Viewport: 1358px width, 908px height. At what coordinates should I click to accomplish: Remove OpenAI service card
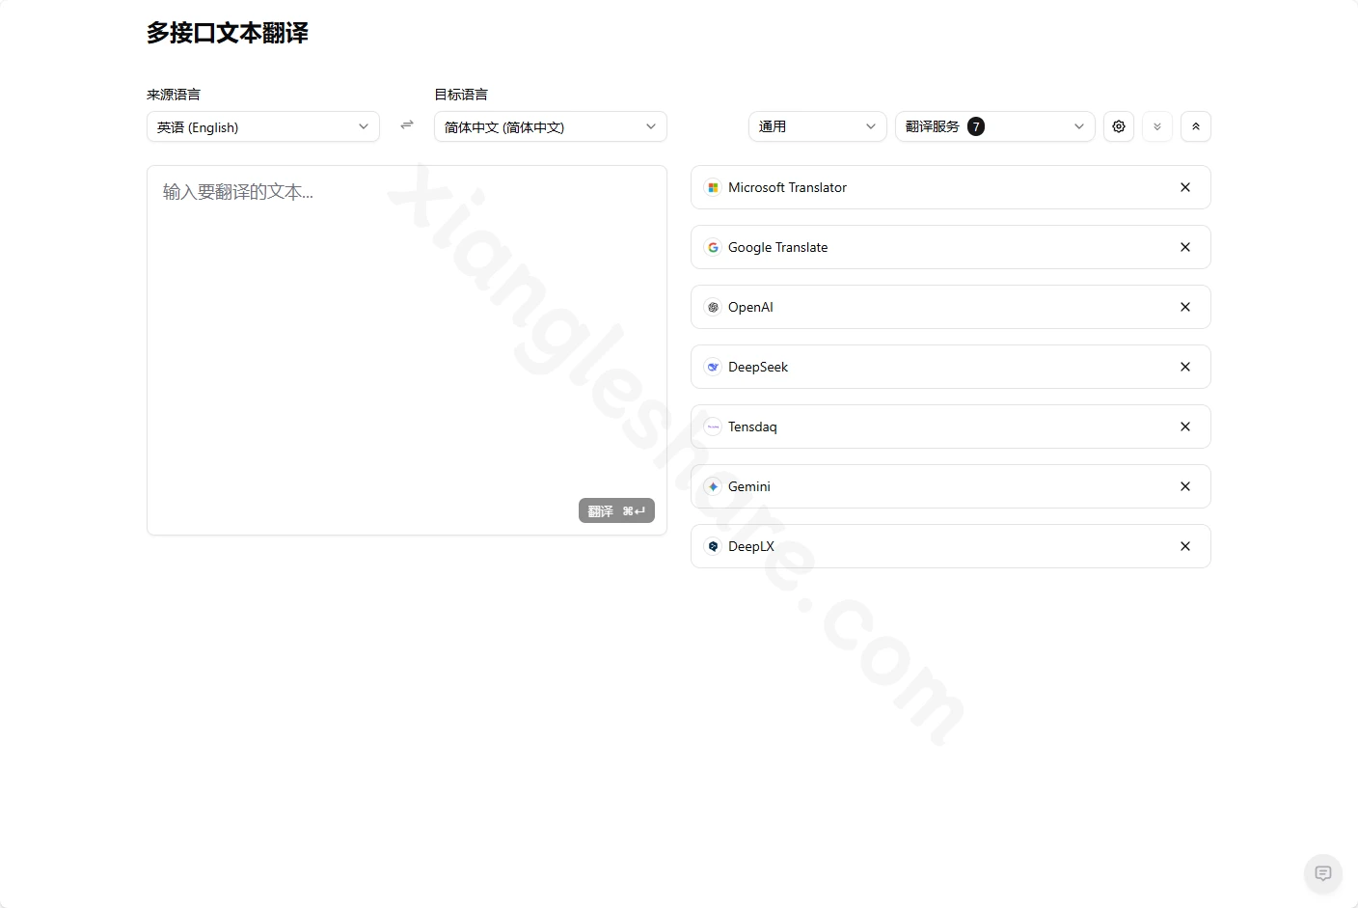pos(1185,307)
